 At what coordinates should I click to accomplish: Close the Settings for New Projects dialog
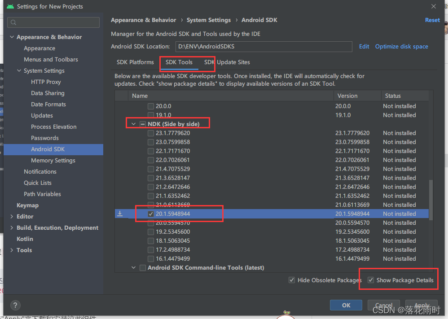[x=434, y=6]
